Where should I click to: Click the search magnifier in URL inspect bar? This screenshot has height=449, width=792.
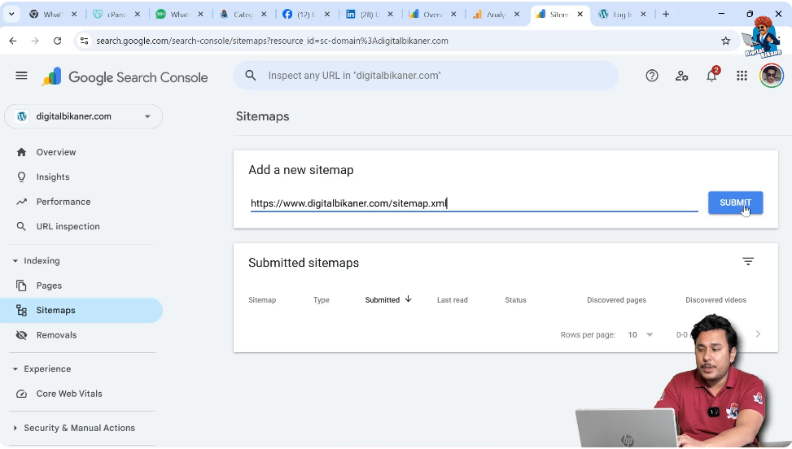pos(251,76)
